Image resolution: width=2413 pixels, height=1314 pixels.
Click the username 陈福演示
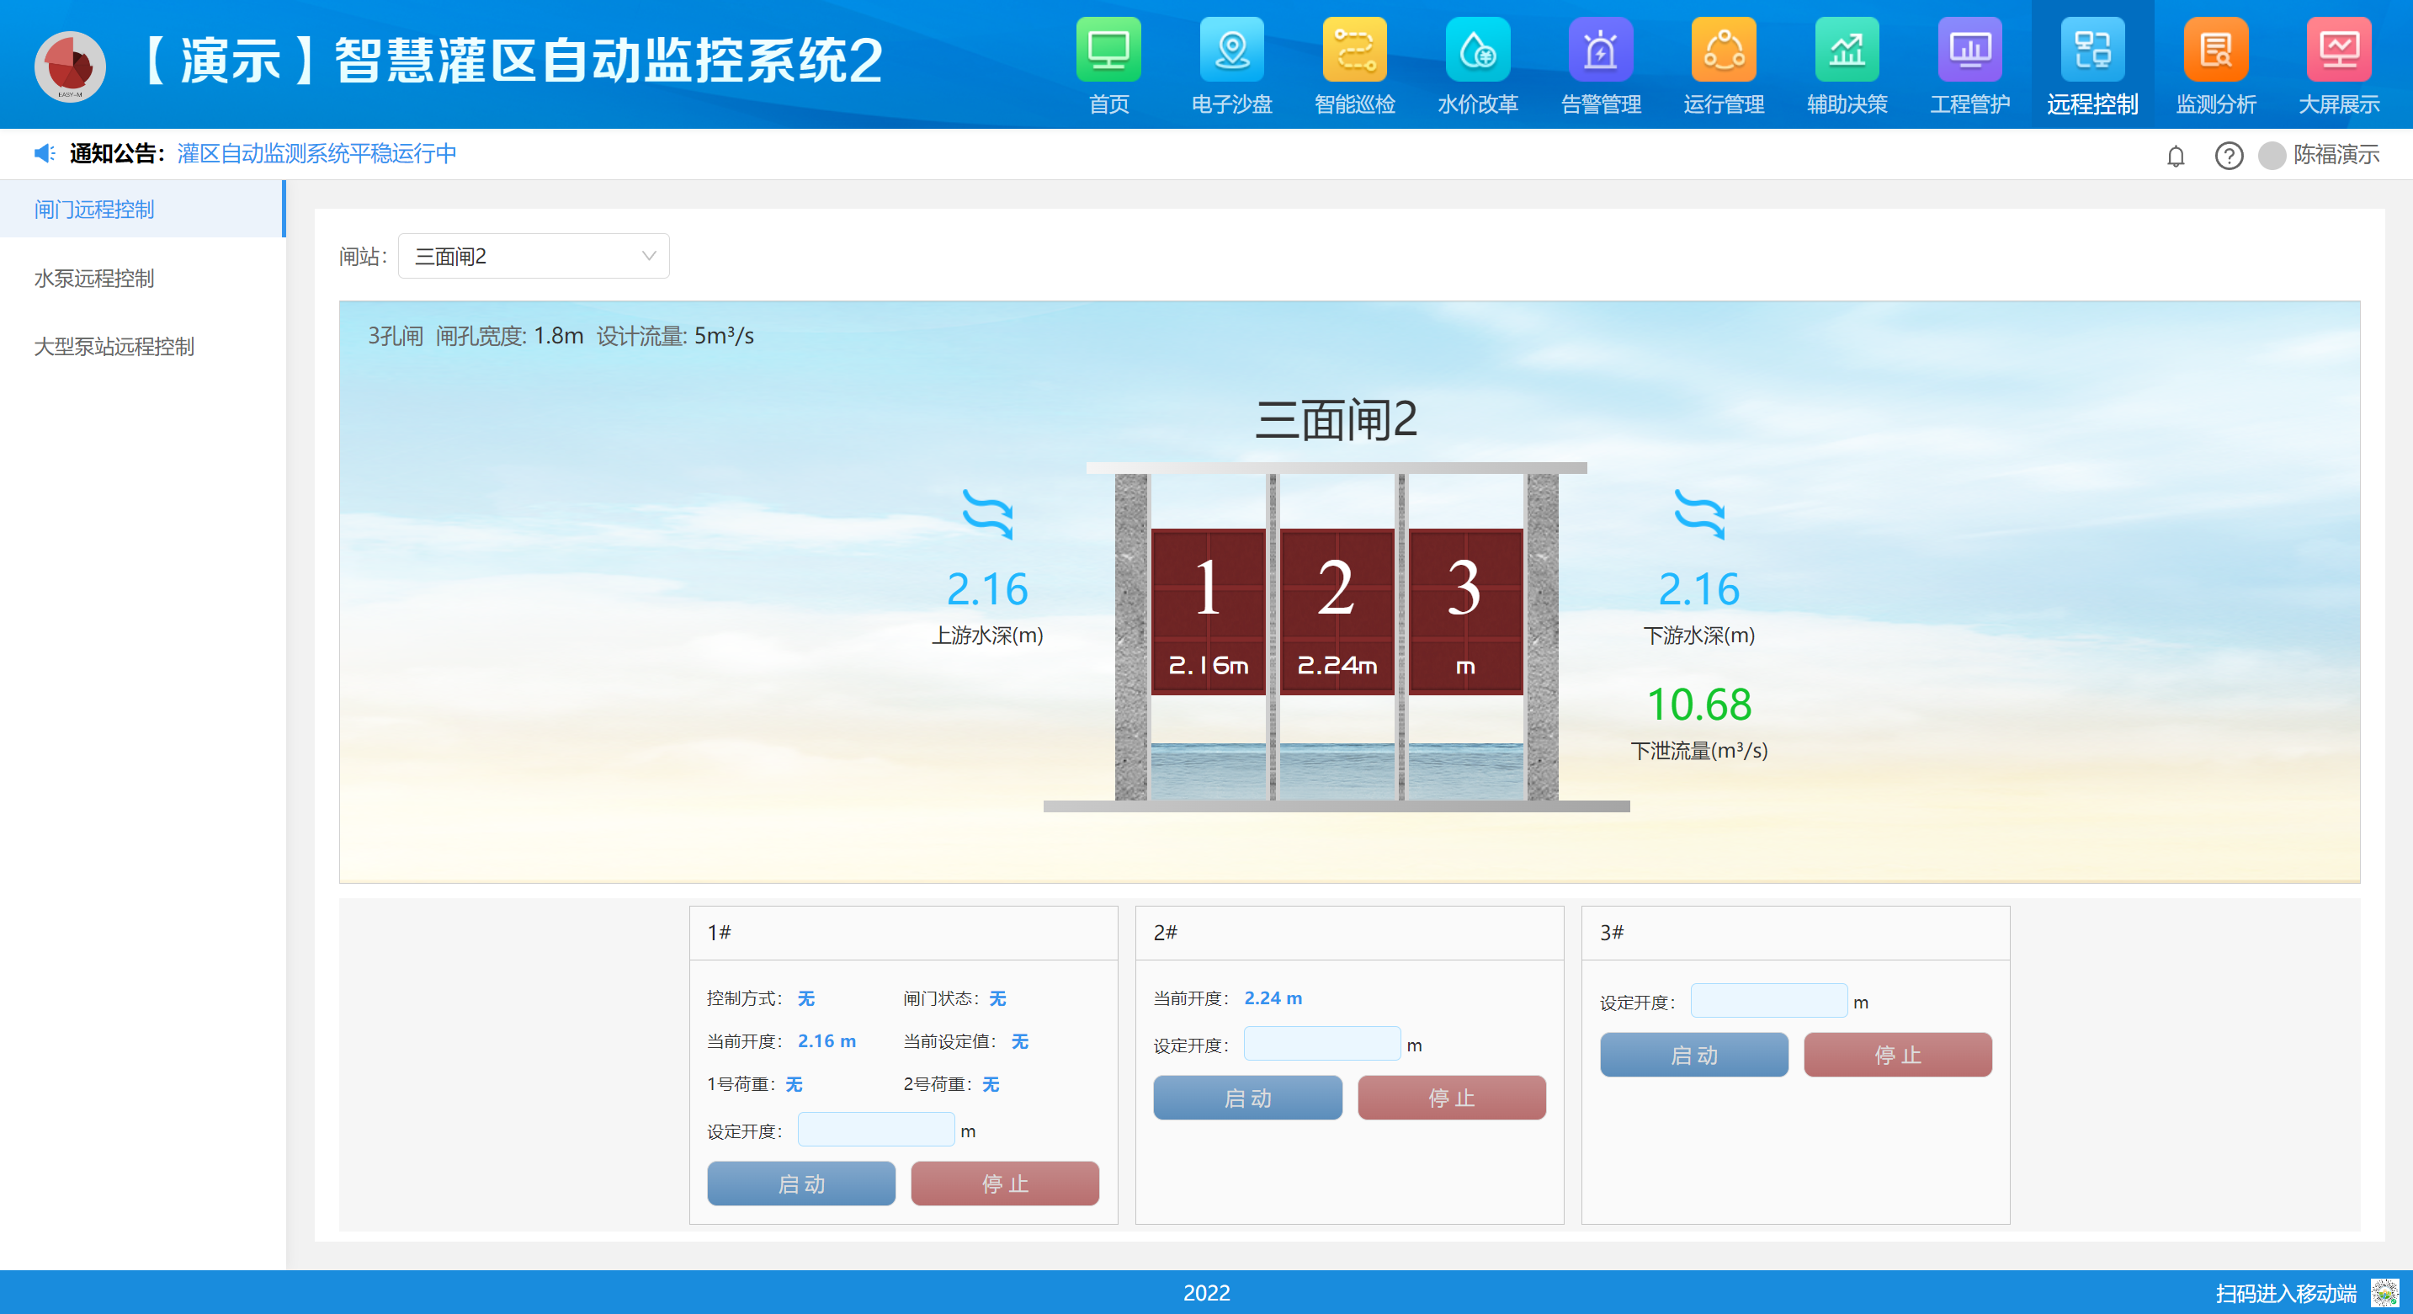(x=2336, y=155)
